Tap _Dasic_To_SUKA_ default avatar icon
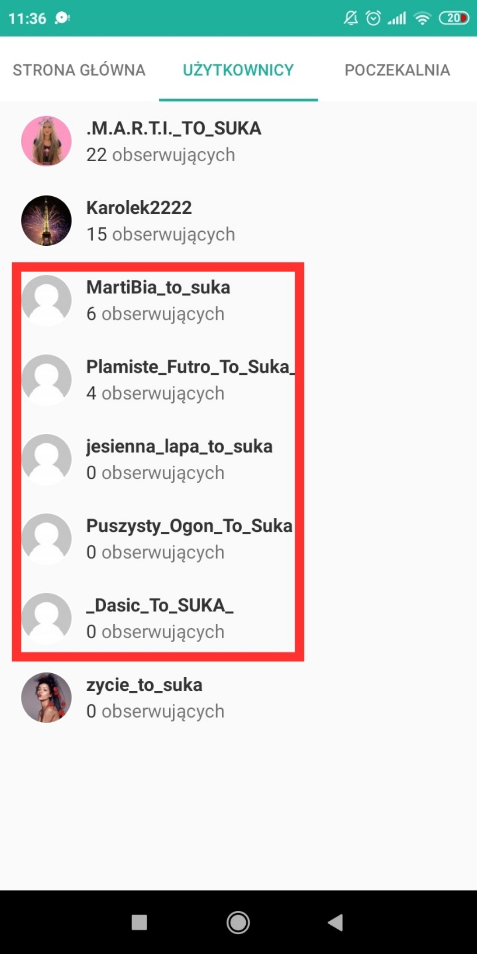The width and height of the screenshot is (477, 954). coord(46,618)
